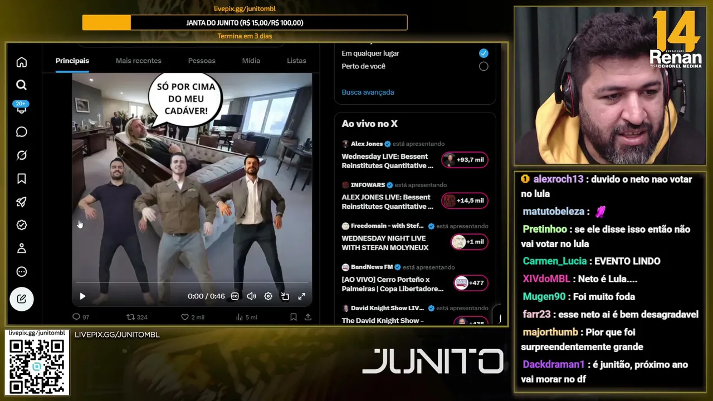This screenshot has height=401, width=713.
Task: Click chat username Mugen90
Action: coord(544,297)
